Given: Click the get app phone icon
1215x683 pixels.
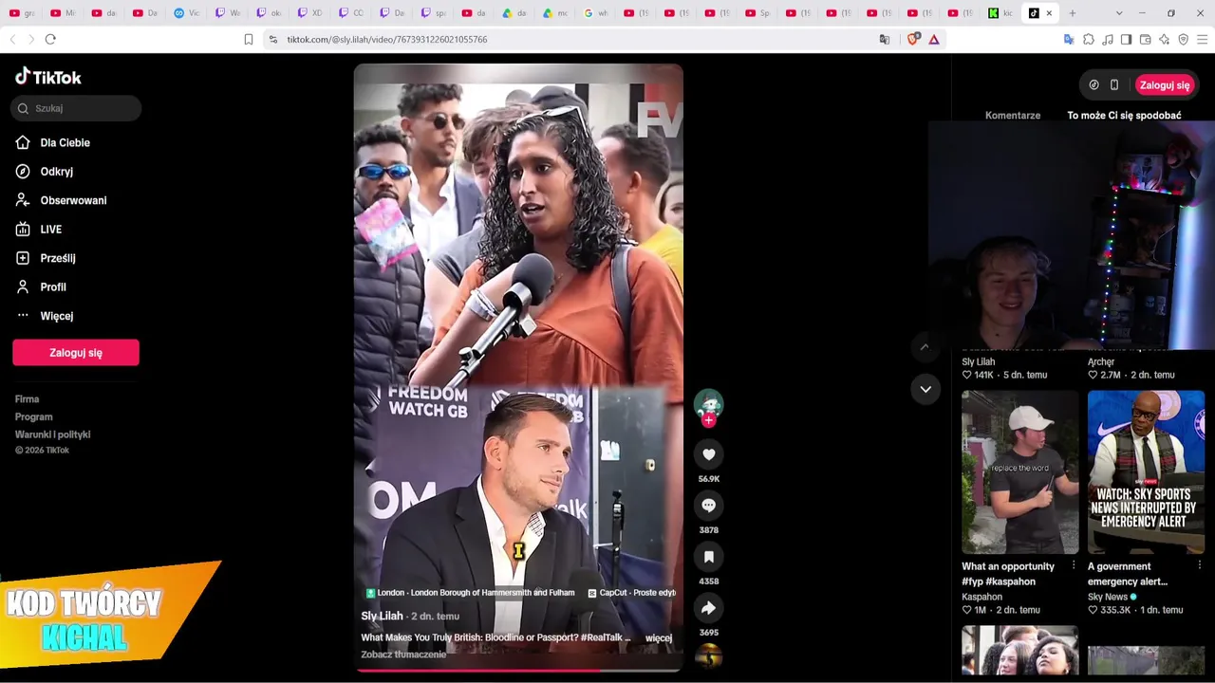Looking at the screenshot, I should (1114, 85).
